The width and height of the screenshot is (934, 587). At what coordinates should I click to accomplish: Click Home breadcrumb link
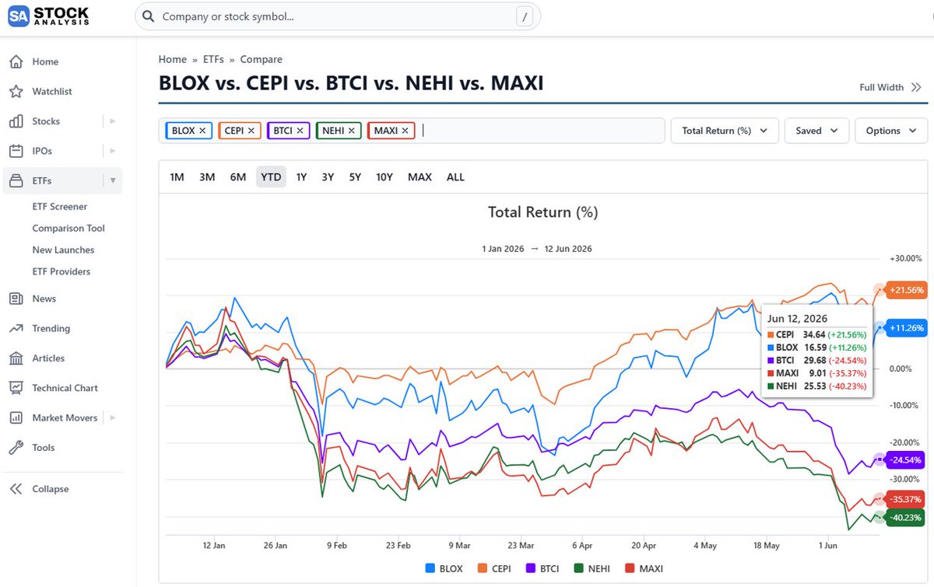coord(173,59)
